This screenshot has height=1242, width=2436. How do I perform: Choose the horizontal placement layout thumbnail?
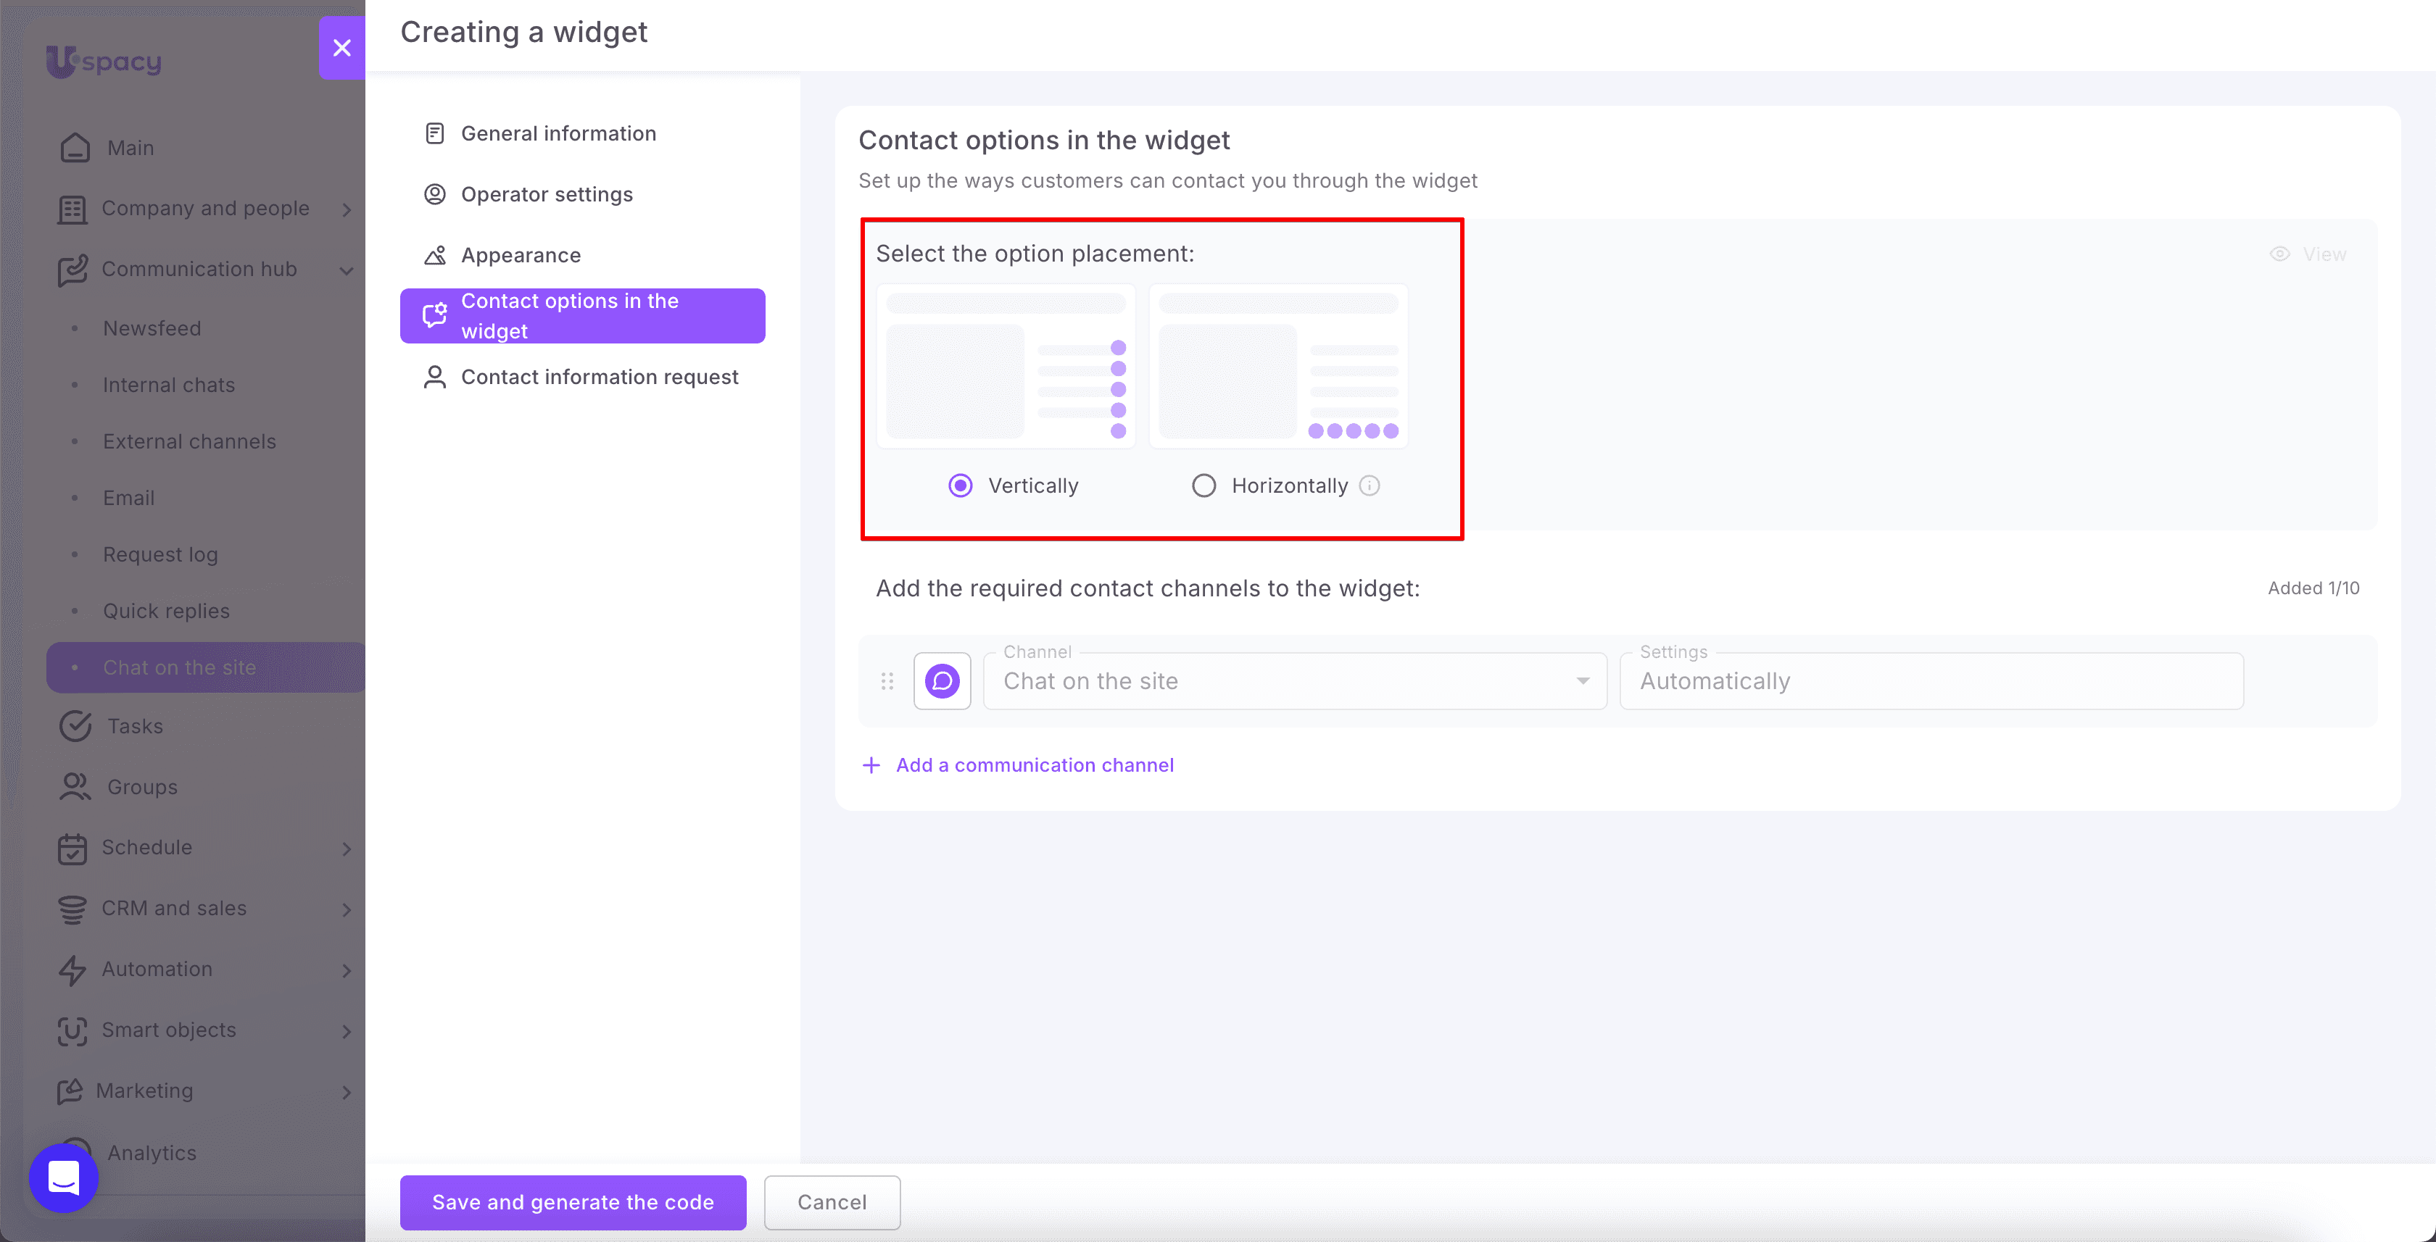[1277, 366]
